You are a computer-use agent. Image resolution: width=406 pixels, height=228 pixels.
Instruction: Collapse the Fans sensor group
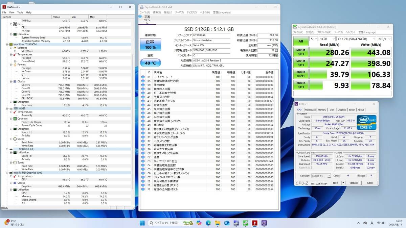(x=11, y=24)
